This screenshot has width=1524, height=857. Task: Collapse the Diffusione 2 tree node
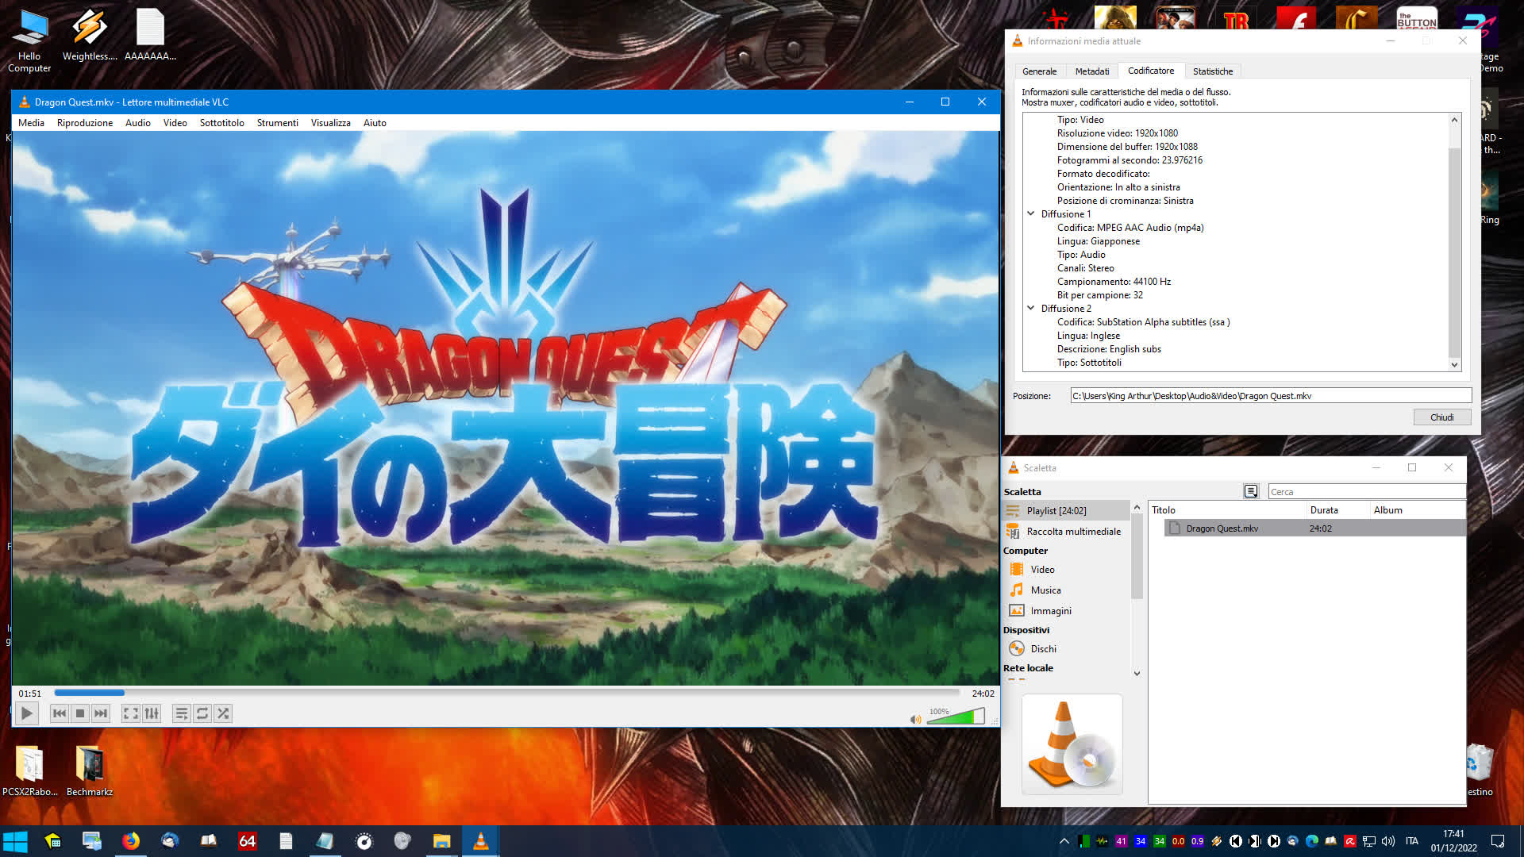coord(1031,308)
